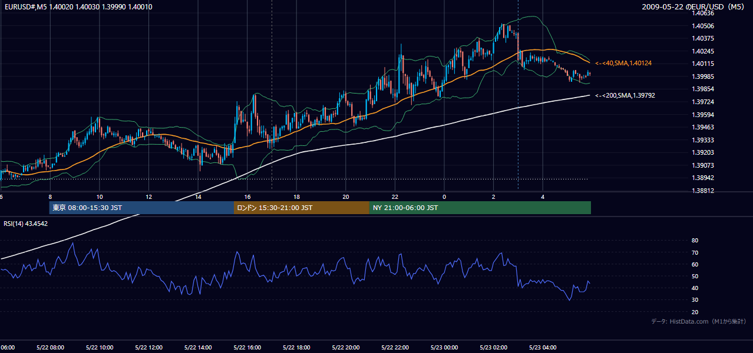Click the 5/23 02:00 time axis label
Screen dimensions: 753x353
[494, 347]
